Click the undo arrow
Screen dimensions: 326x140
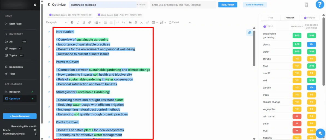124,22
